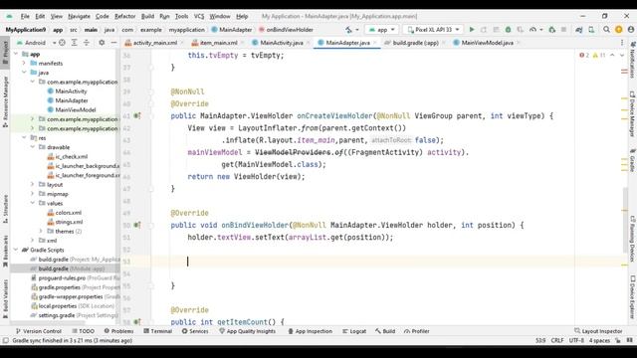Open Project panel settings gear

(102, 42)
